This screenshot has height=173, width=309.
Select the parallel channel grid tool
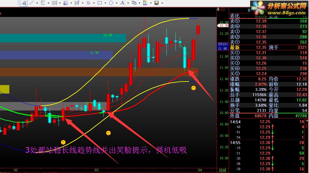click(x=77, y=3)
